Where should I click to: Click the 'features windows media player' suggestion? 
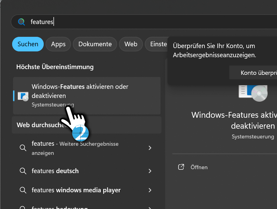click(x=87, y=190)
